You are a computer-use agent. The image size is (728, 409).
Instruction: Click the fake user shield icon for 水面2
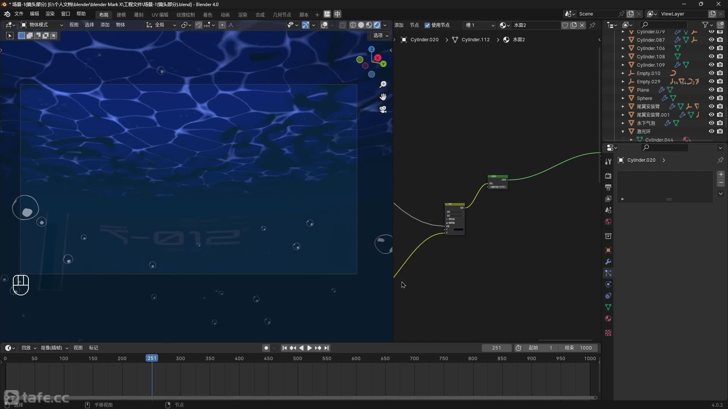click(565, 25)
